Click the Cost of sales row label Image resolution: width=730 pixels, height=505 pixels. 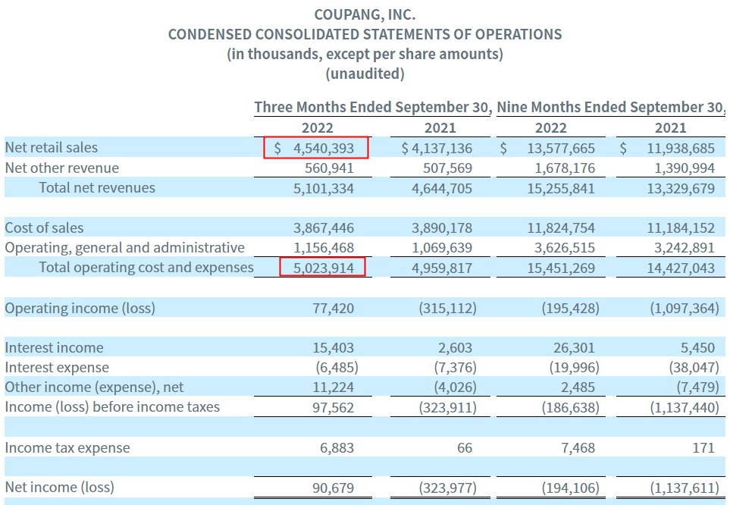coord(44,227)
